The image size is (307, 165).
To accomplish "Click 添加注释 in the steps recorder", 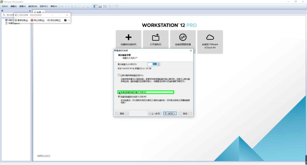I will [x=54, y=20].
